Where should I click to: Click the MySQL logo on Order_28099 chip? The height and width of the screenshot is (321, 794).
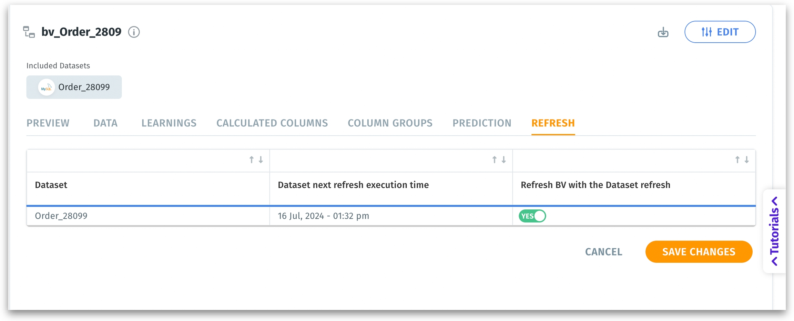pos(46,87)
